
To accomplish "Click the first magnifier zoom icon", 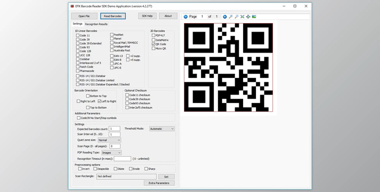I will click(231, 17).
